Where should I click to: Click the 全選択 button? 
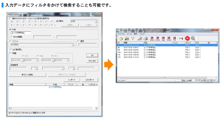pyautogui.click(x=88, y=25)
